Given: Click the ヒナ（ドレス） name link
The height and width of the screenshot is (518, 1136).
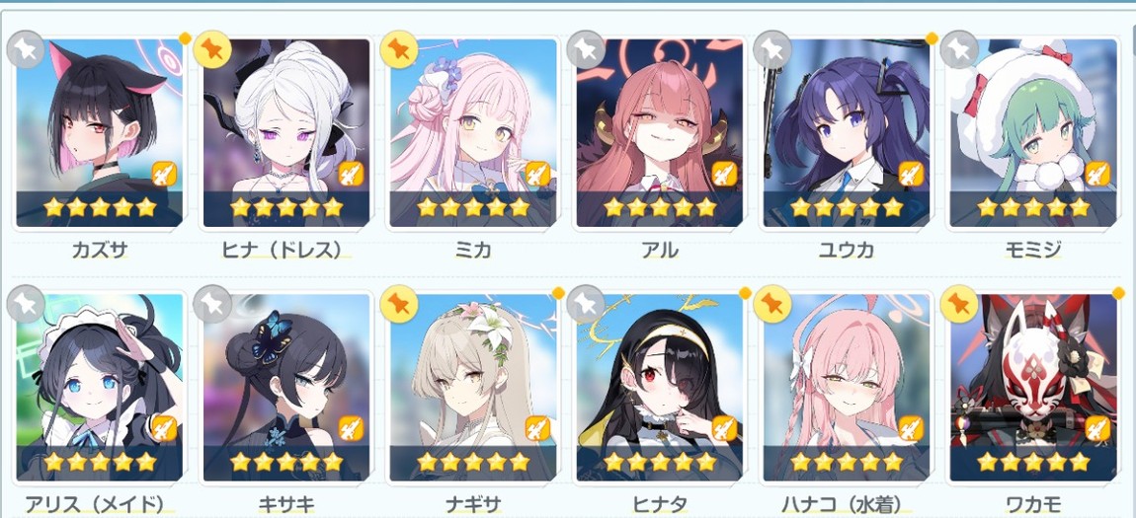Looking at the screenshot, I should click(x=286, y=251).
